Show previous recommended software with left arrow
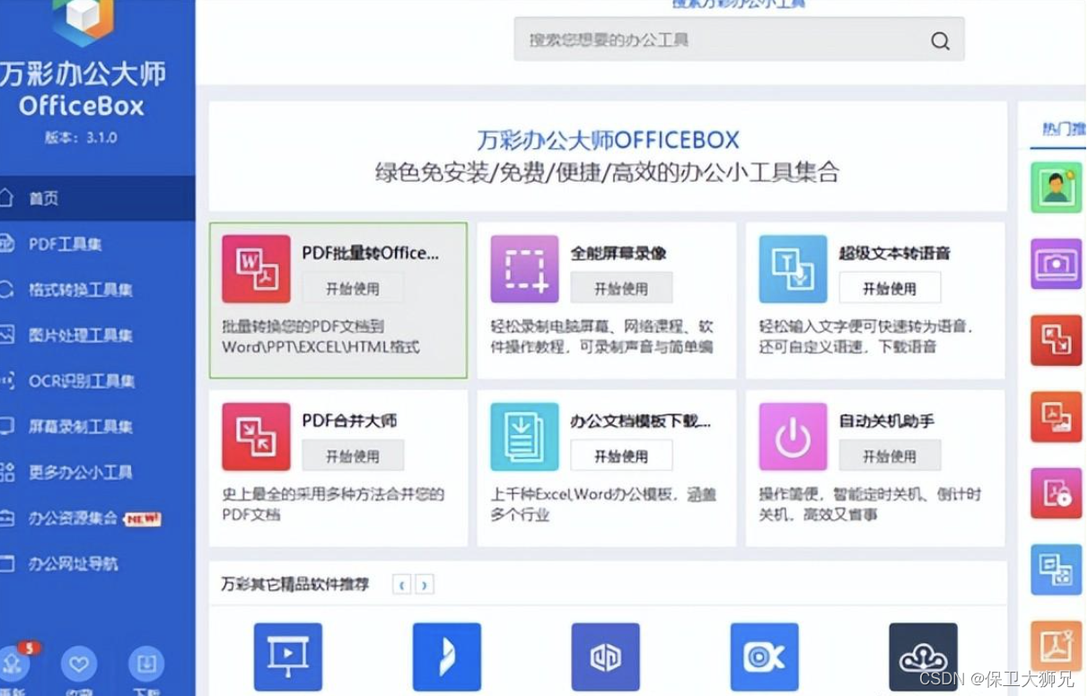 402,585
